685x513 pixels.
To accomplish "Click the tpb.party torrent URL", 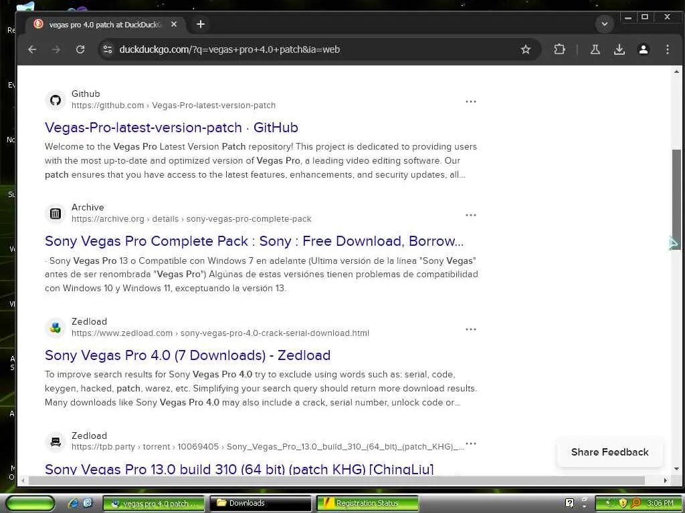I will point(268,447).
